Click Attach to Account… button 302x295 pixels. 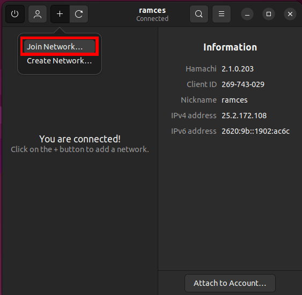230,283
